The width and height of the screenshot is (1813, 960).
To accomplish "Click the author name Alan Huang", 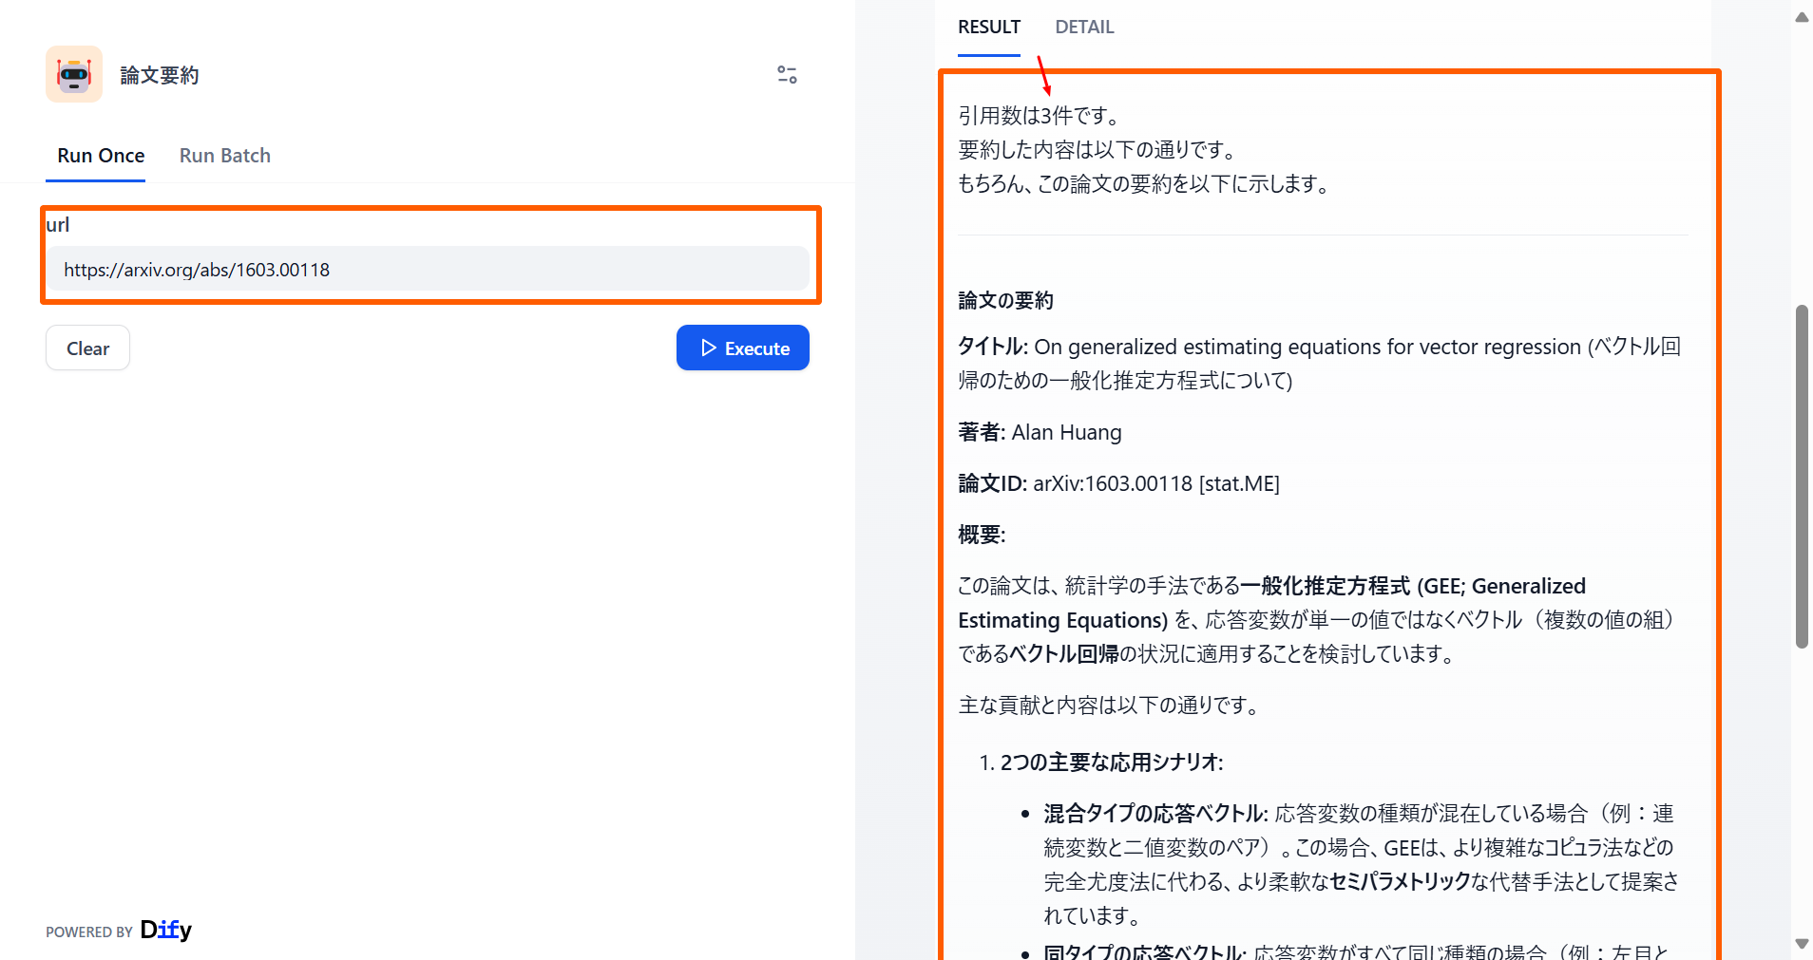I will pyautogui.click(x=1066, y=433).
